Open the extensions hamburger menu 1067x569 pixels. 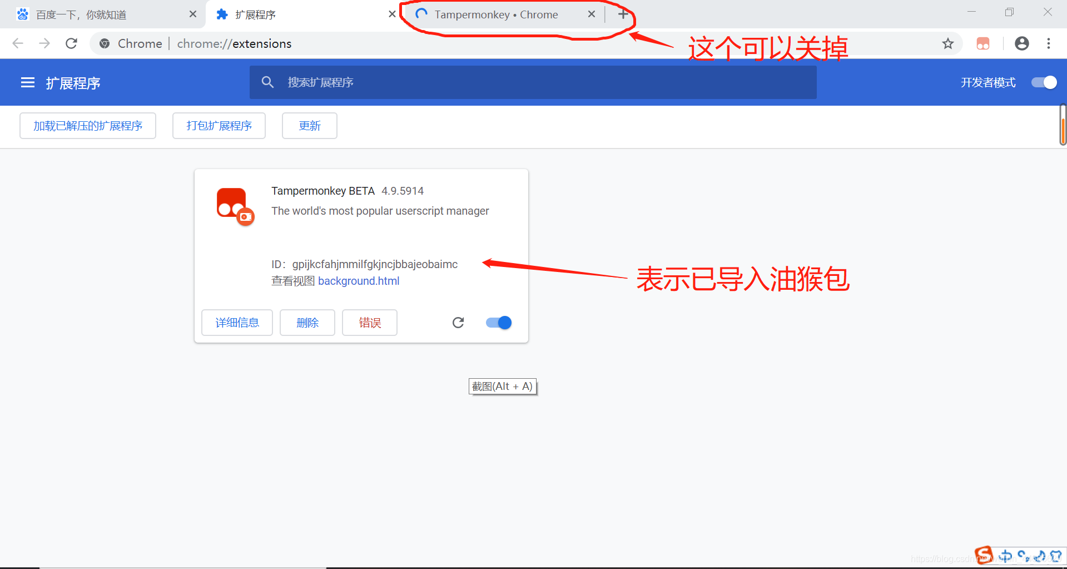[28, 83]
